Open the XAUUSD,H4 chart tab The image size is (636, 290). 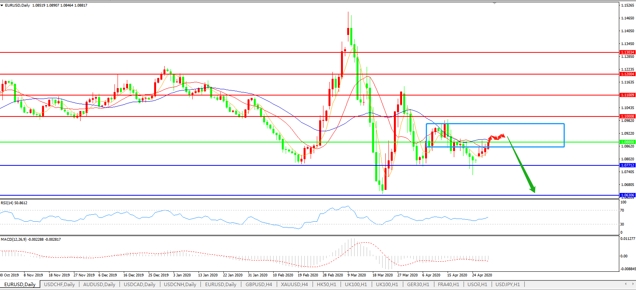tap(294, 285)
